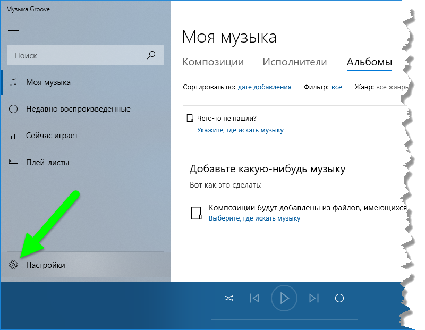Open the Жанр все жанры dropdown
The height and width of the screenshot is (330, 425).
(x=392, y=87)
